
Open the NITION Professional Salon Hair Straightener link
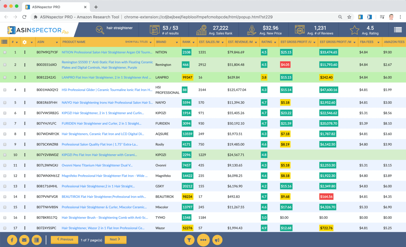click(x=107, y=52)
